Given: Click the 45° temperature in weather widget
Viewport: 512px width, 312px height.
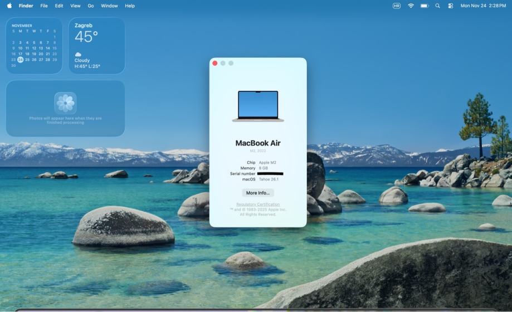Looking at the screenshot, I should (x=86, y=37).
